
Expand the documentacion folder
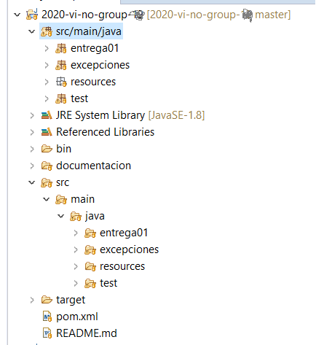pyautogui.click(x=32, y=166)
